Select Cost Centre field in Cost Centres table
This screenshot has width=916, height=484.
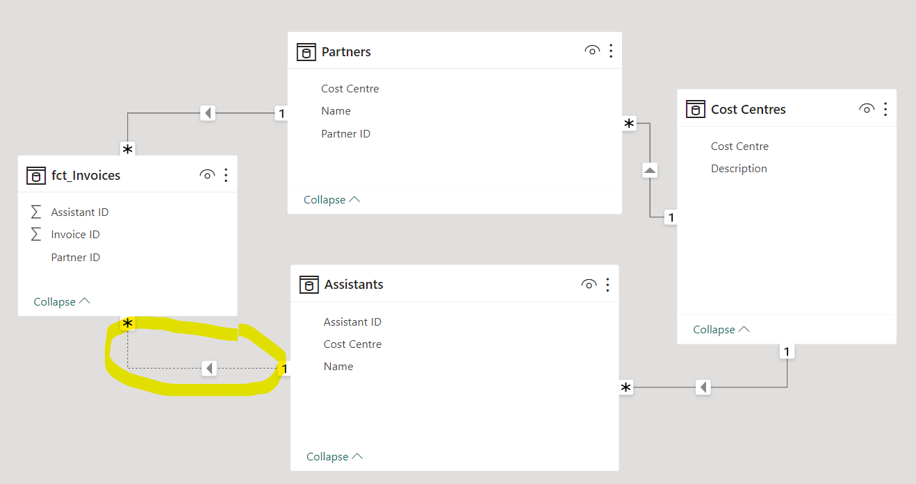[x=739, y=147]
